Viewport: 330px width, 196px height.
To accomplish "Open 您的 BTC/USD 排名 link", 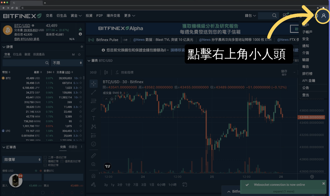I will point(27,39).
